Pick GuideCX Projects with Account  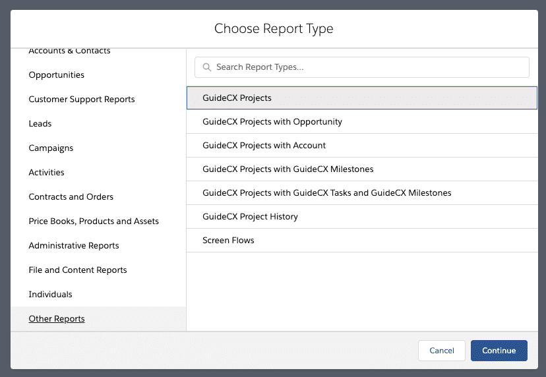[x=362, y=145]
